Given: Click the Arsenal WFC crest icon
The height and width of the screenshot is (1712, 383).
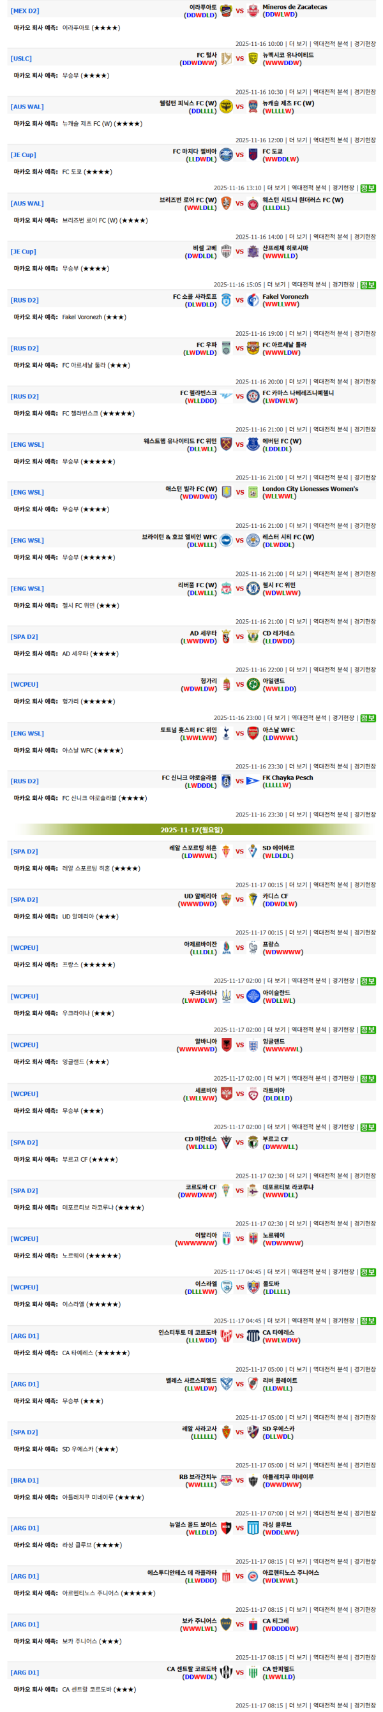Looking at the screenshot, I should 253,733.
